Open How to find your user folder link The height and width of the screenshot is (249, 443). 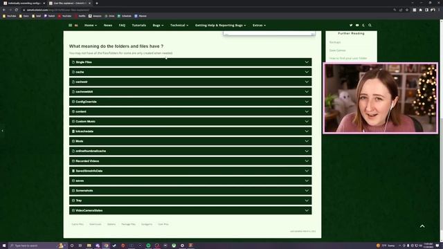click(348, 58)
